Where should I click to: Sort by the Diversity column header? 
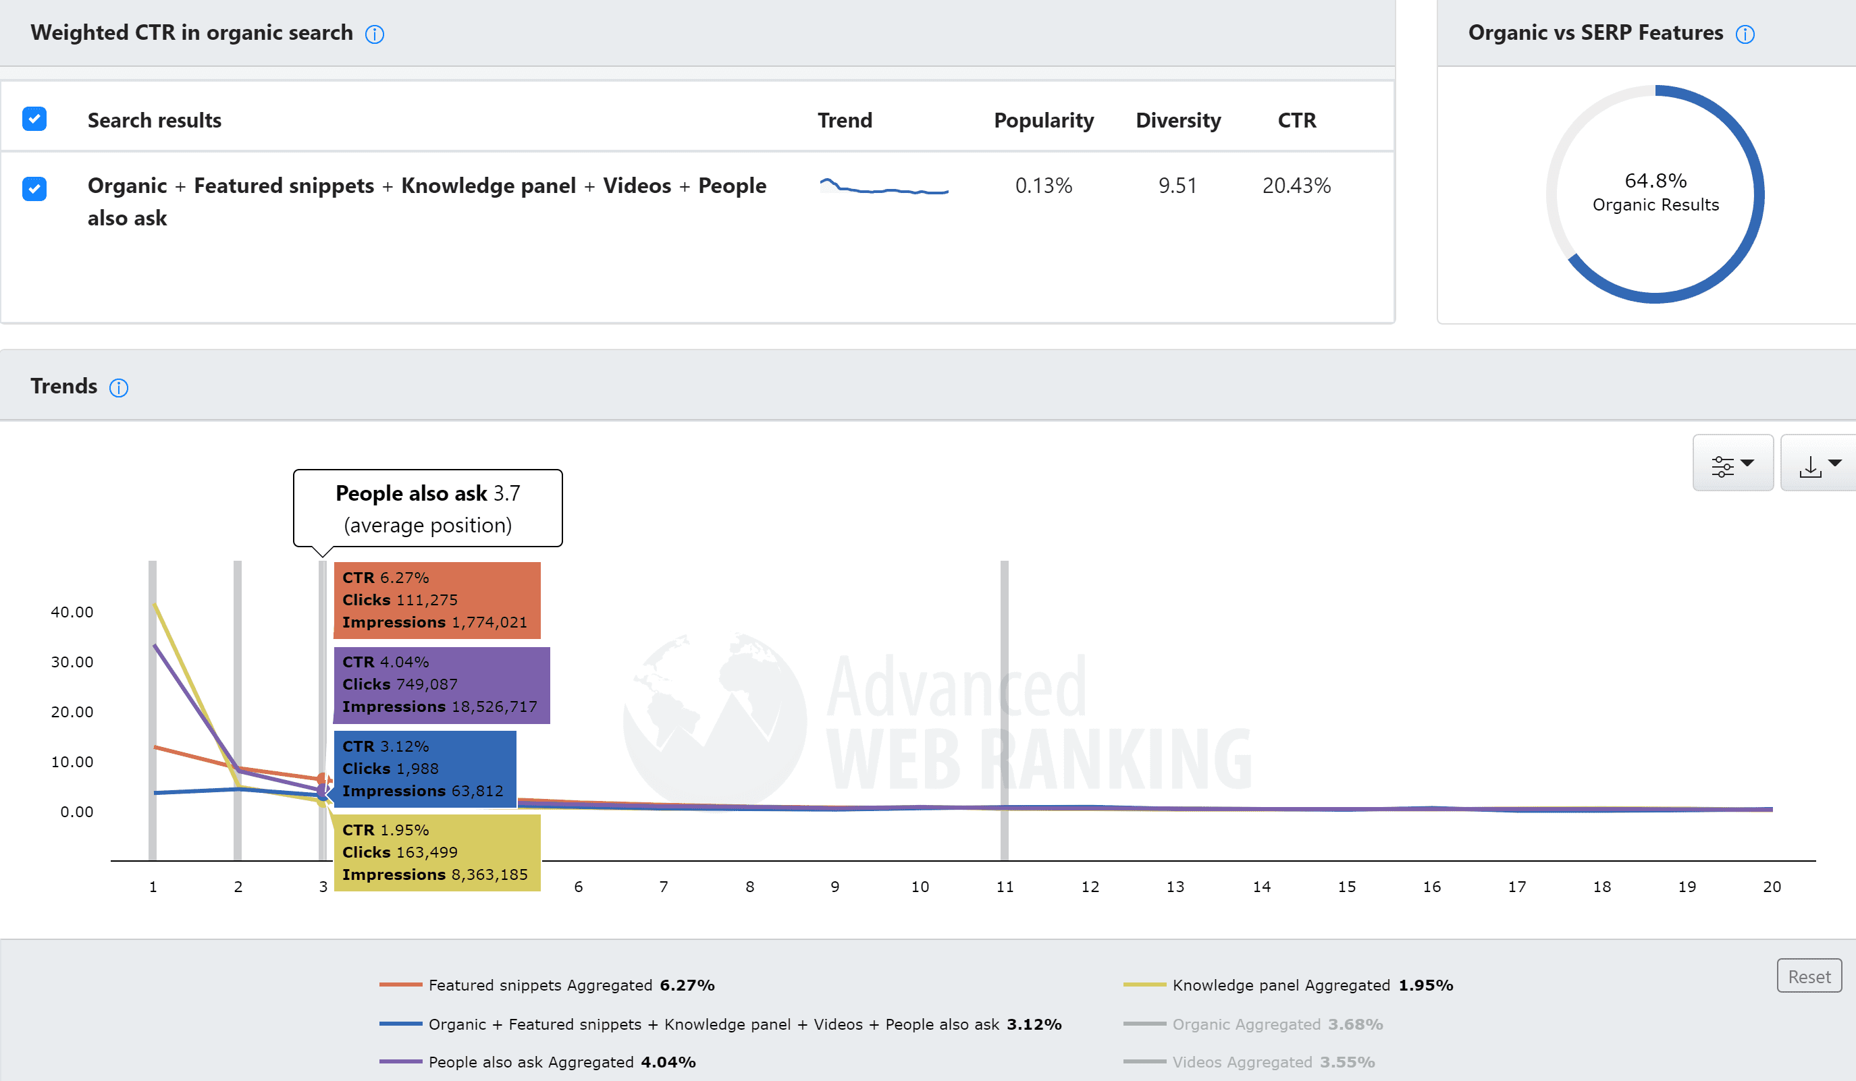(x=1177, y=121)
